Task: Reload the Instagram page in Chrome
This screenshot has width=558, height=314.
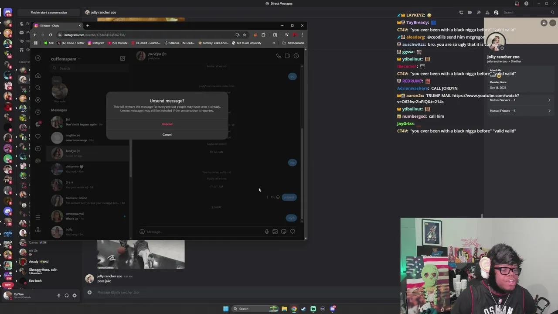Action: pyautogui.click(x=51, y=35)
